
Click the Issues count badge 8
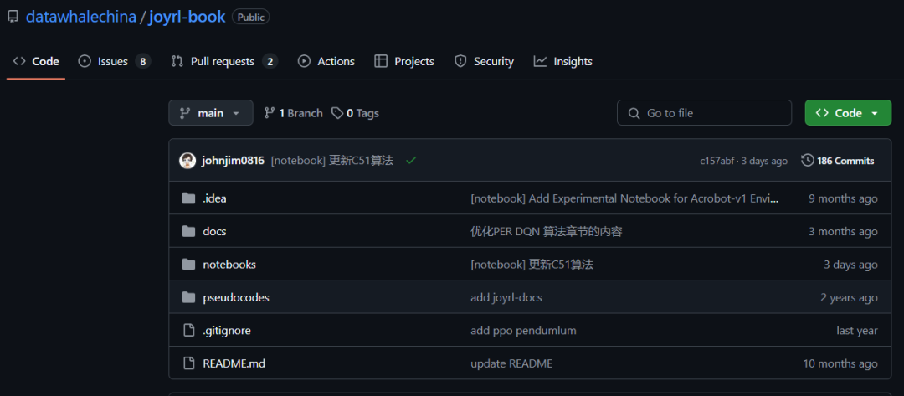tap(143, 61)
